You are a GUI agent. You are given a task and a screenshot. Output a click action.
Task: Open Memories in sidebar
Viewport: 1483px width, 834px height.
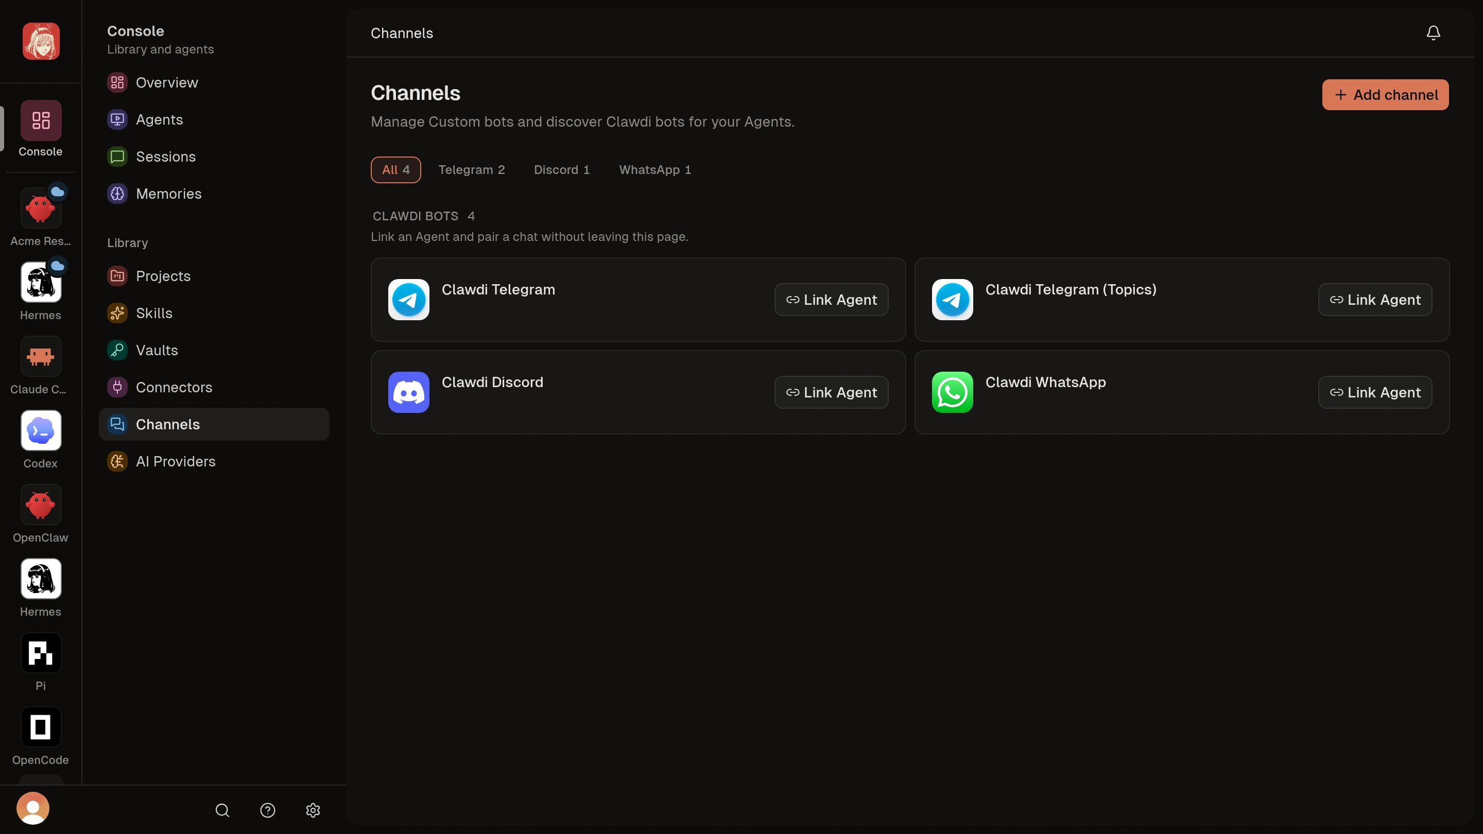214,194
